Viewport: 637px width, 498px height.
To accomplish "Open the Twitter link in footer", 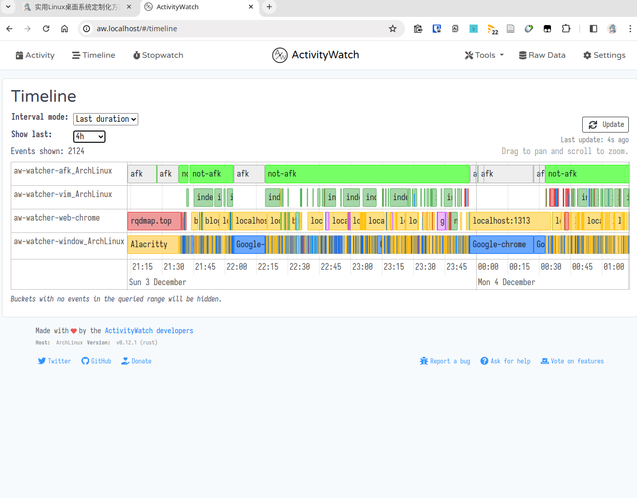I will (54, 361).
